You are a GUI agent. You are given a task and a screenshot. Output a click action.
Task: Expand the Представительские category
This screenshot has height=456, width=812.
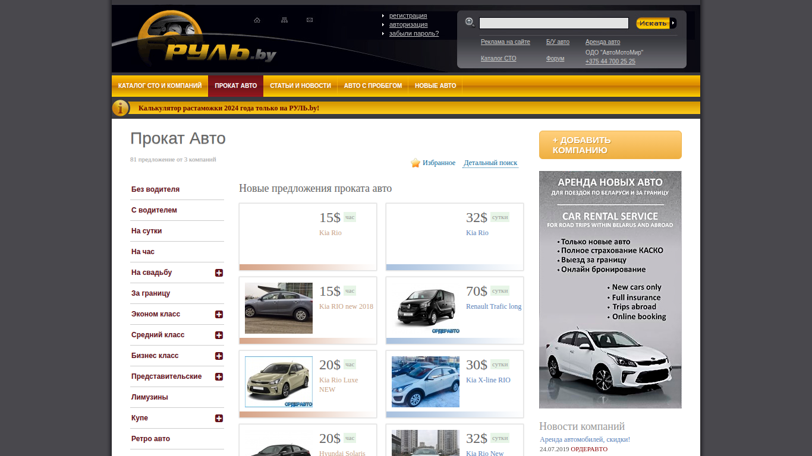click(x=219, y=376)
